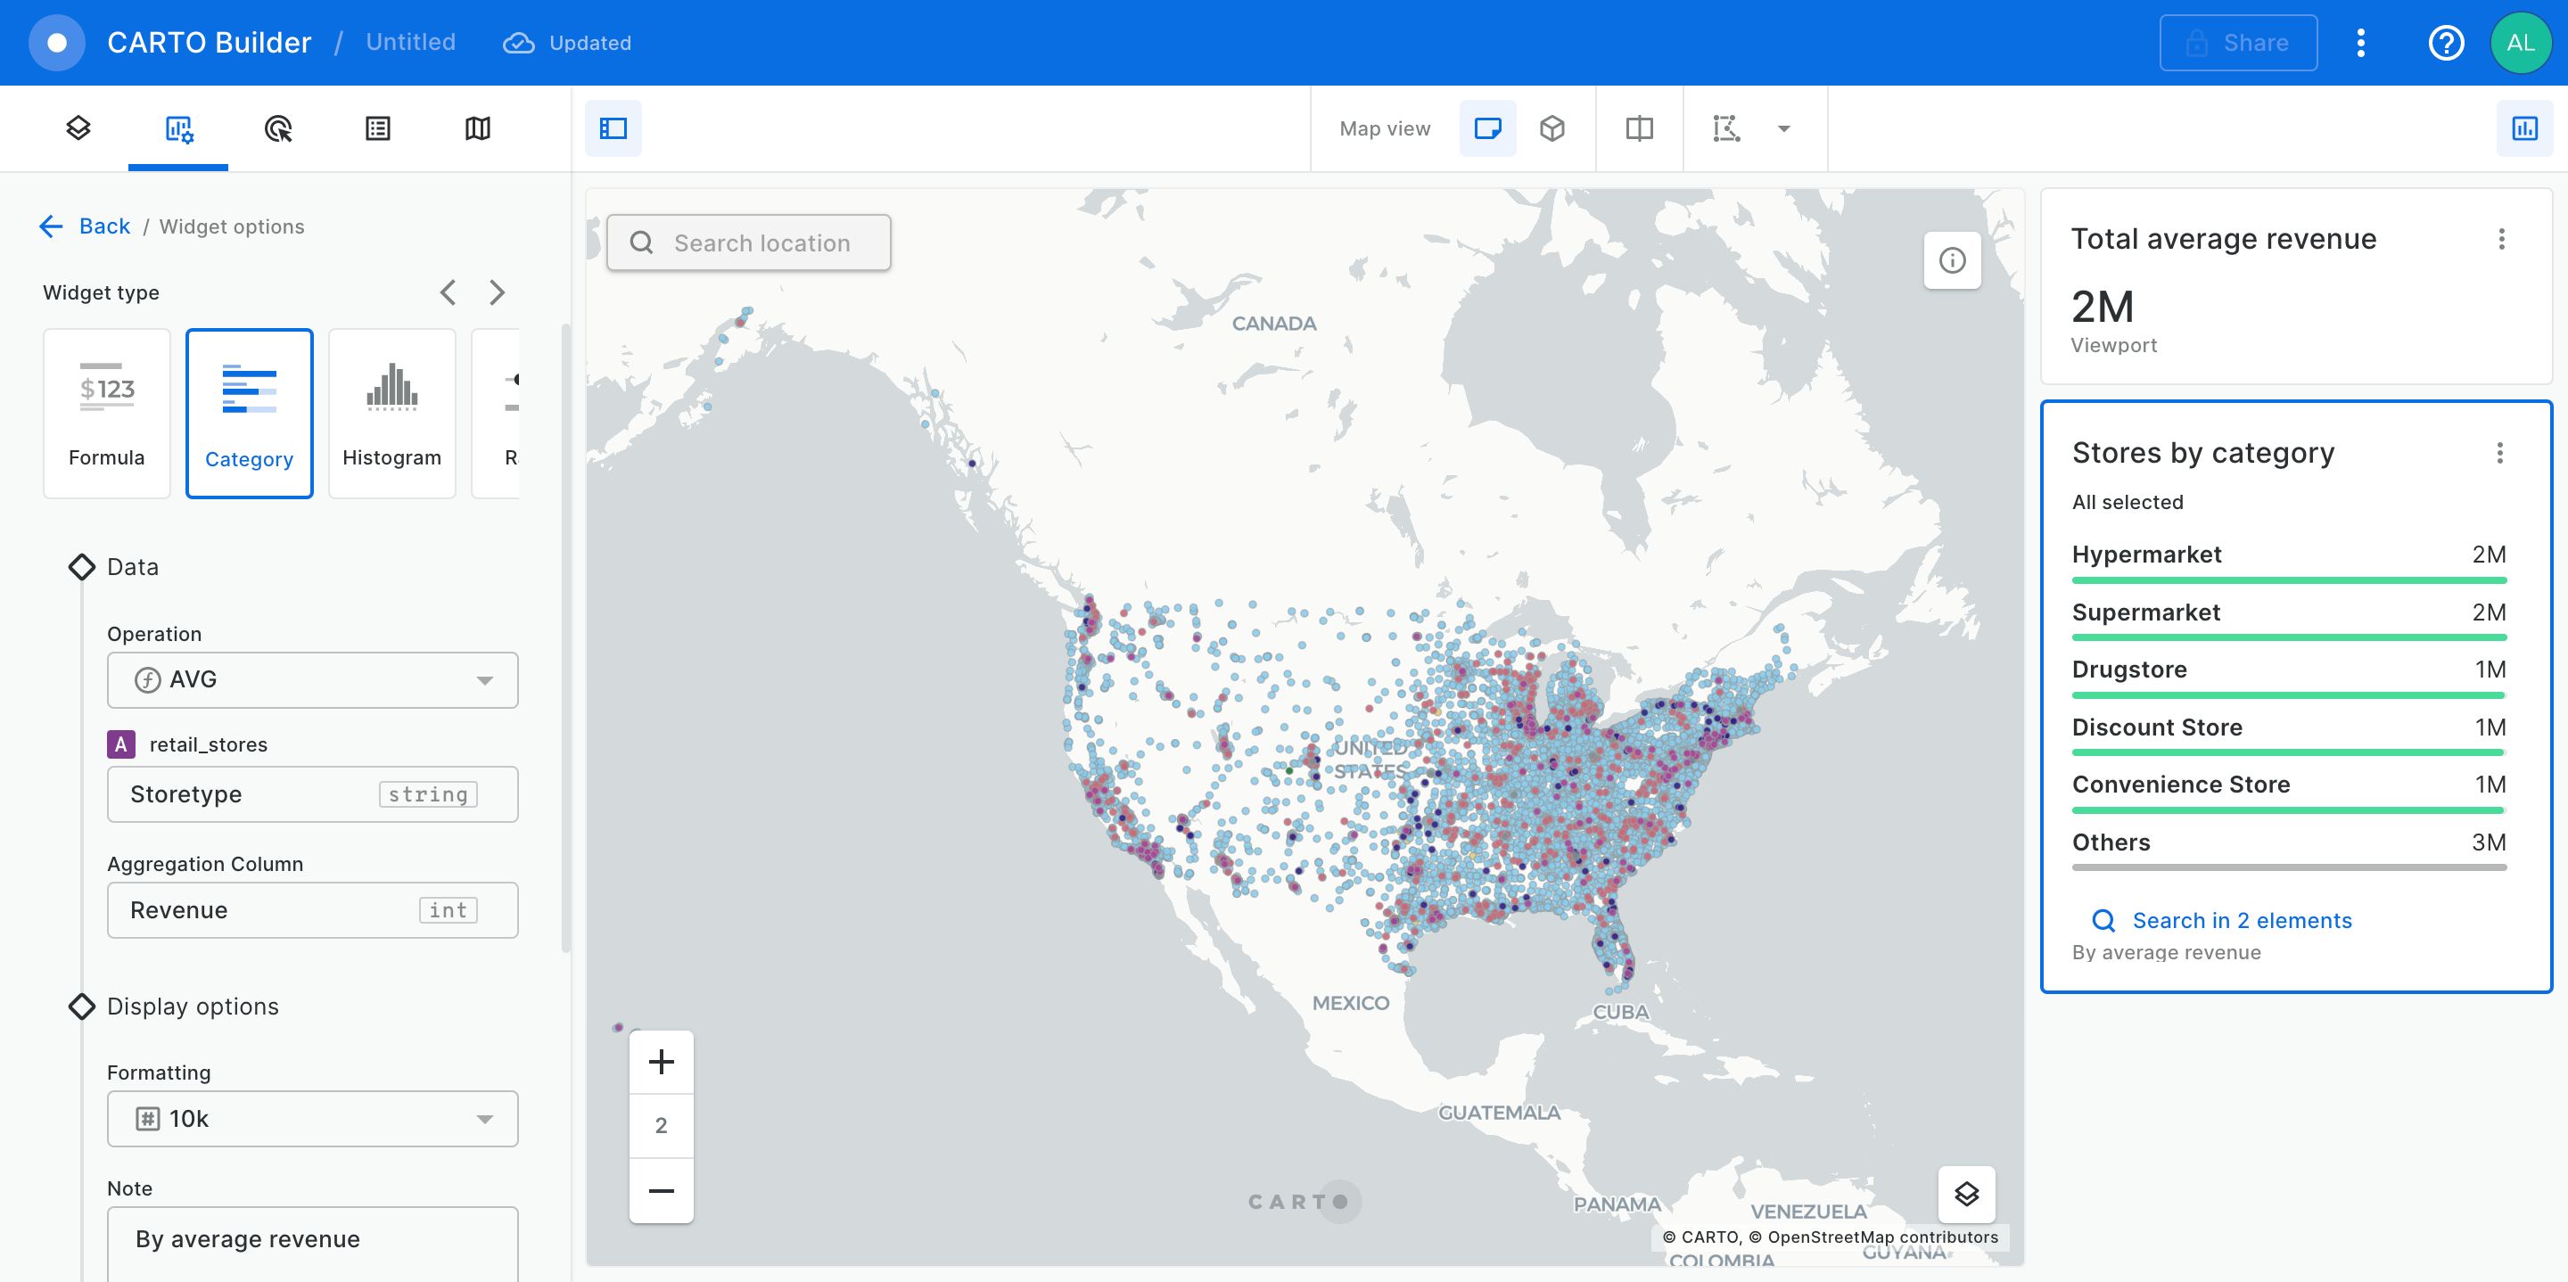
Task: Open the Legend tab icon
Action: (x=378, y=128)
